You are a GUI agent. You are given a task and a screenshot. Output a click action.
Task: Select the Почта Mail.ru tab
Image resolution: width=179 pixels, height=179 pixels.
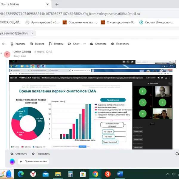pos(25,4)
